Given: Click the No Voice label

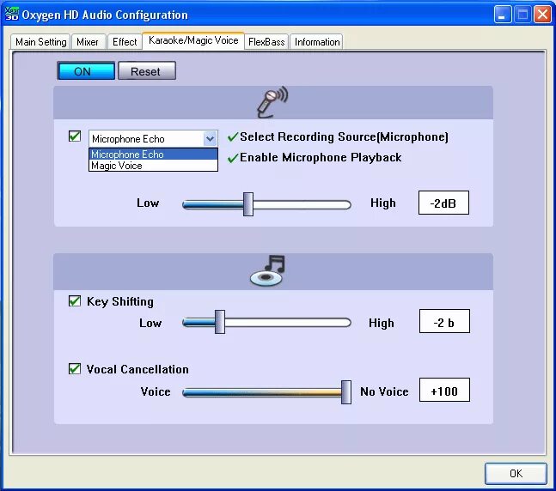Looking at the screenshot, I should pos(384,391).
